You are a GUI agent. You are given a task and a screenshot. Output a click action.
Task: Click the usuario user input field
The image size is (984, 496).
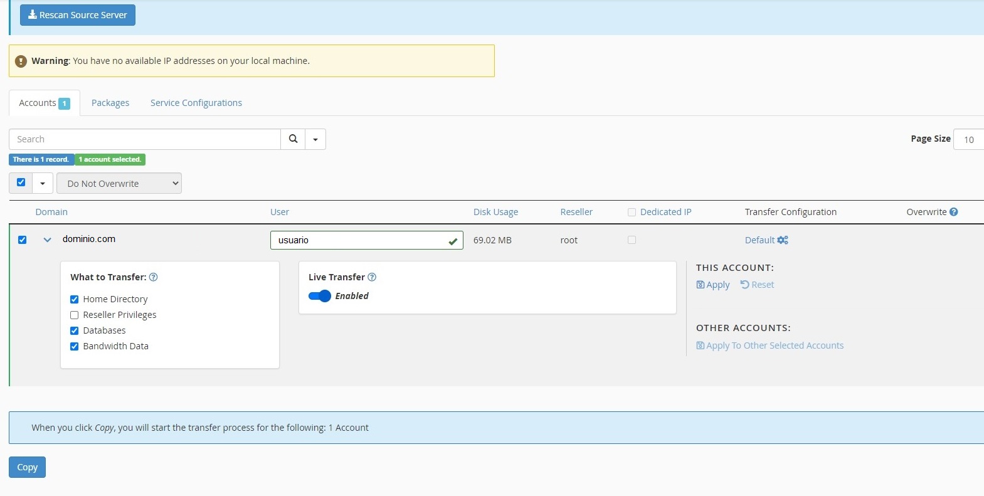pyautogui.click(x=367, y=240)
